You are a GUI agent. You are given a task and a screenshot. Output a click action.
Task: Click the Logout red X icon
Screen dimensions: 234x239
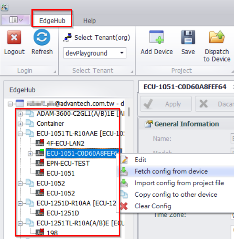pos(14,37)
